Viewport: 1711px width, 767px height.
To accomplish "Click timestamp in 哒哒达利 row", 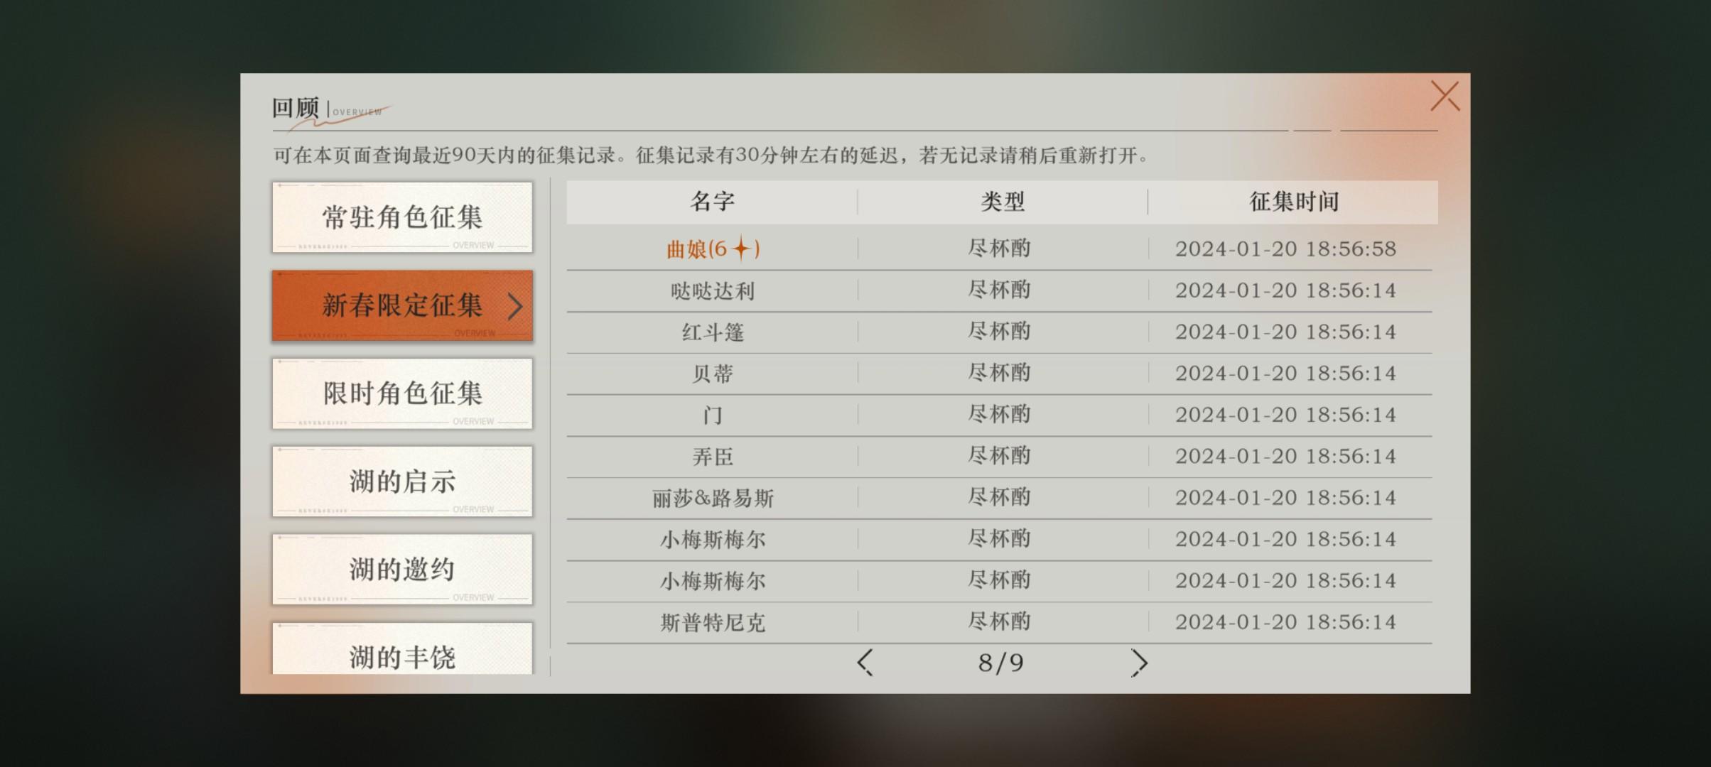I will click(1285, 290).
